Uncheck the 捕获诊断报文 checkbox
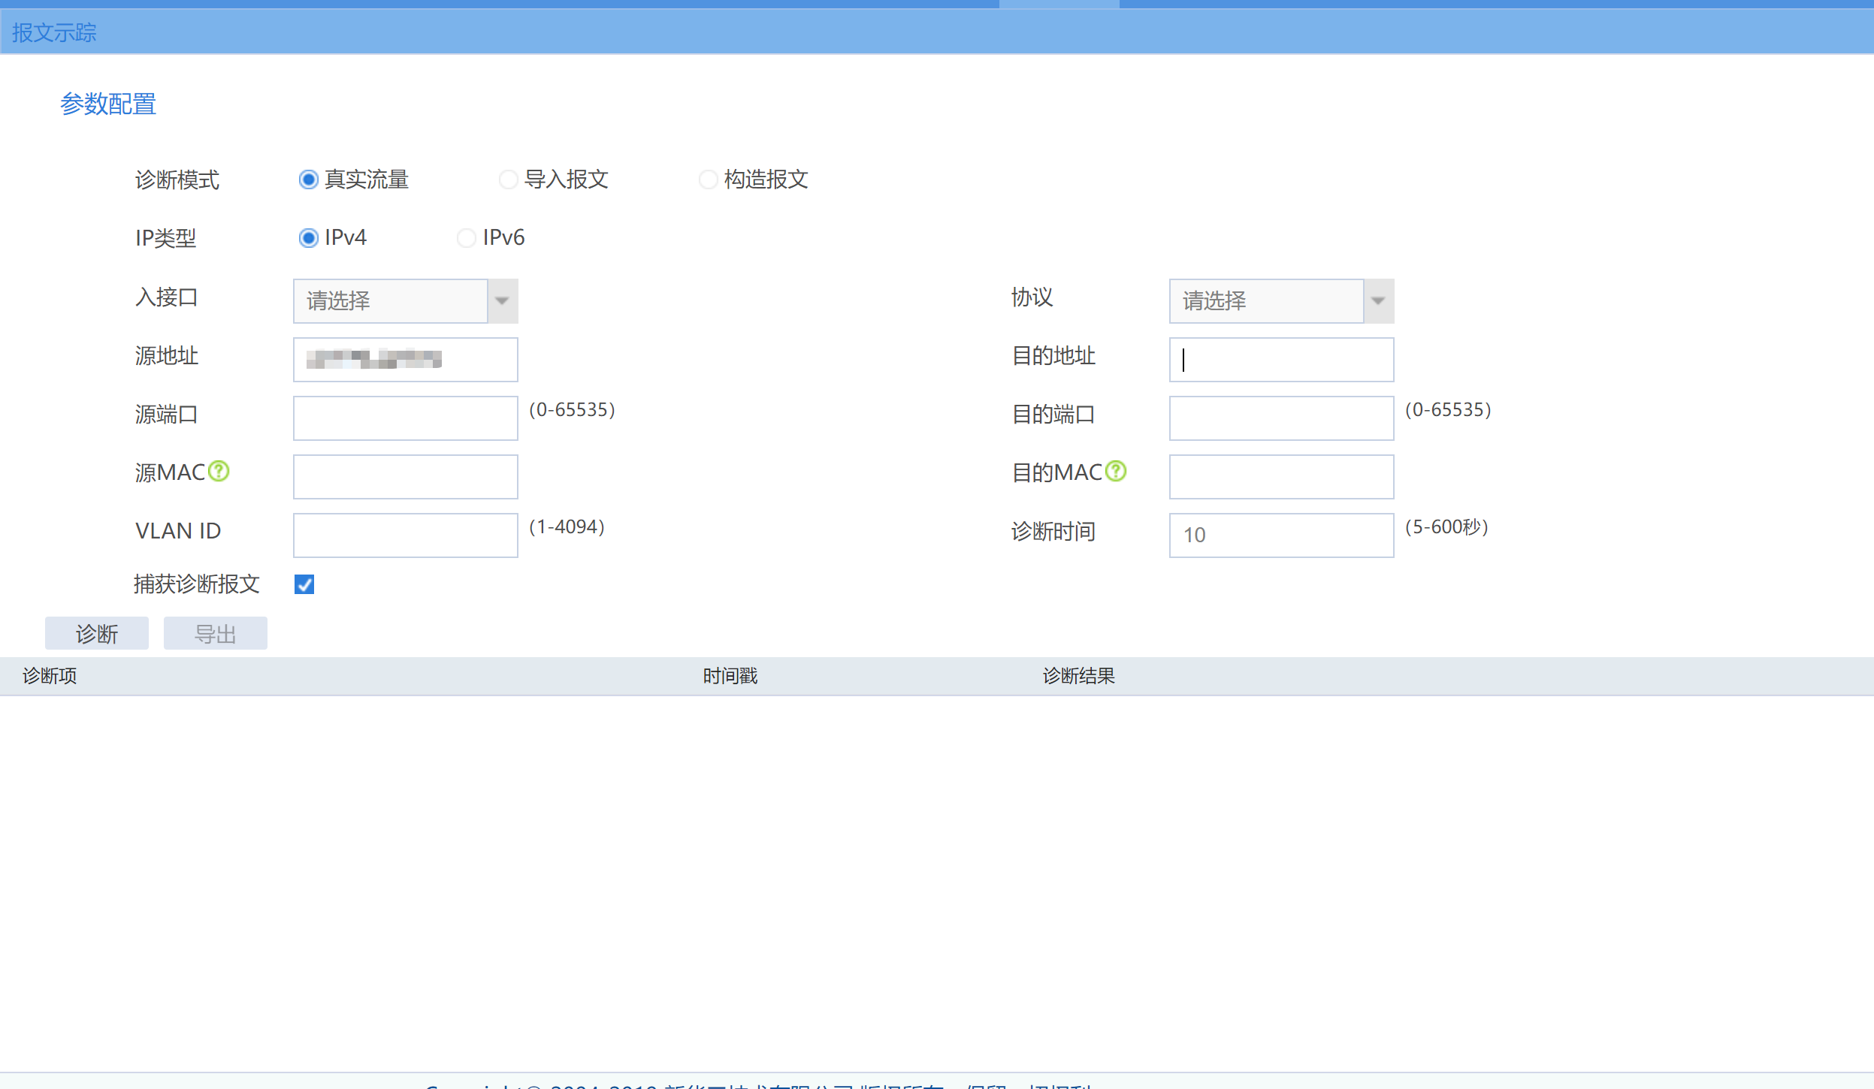 (304, 584)
